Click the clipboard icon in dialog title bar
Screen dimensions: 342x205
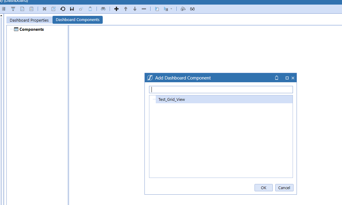(277, 78)
